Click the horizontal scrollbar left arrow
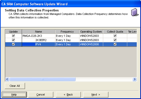141x99 pixels. 7,79
